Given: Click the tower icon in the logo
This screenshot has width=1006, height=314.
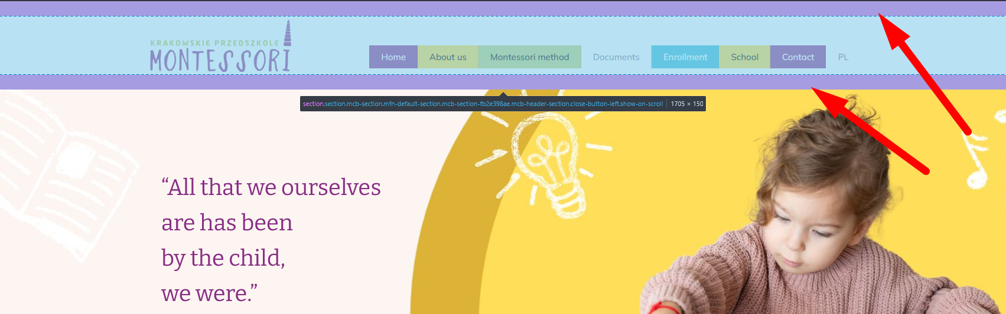Looking at the screenshot, I should tap(288, 34).
